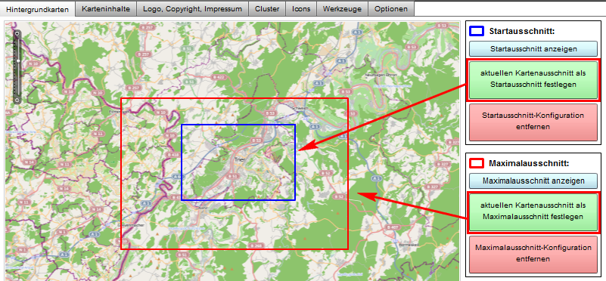This screenshot has width=606, height=281.
Task: Click the zoom slider handle on the map
Action: pyautogui.click(x=18, y=61)
